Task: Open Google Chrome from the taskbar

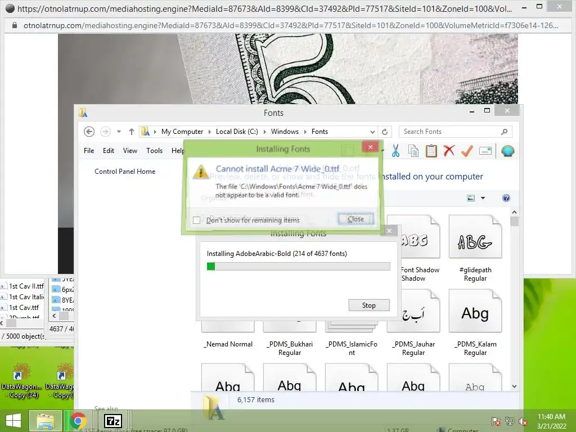Action: coord(78,421)
